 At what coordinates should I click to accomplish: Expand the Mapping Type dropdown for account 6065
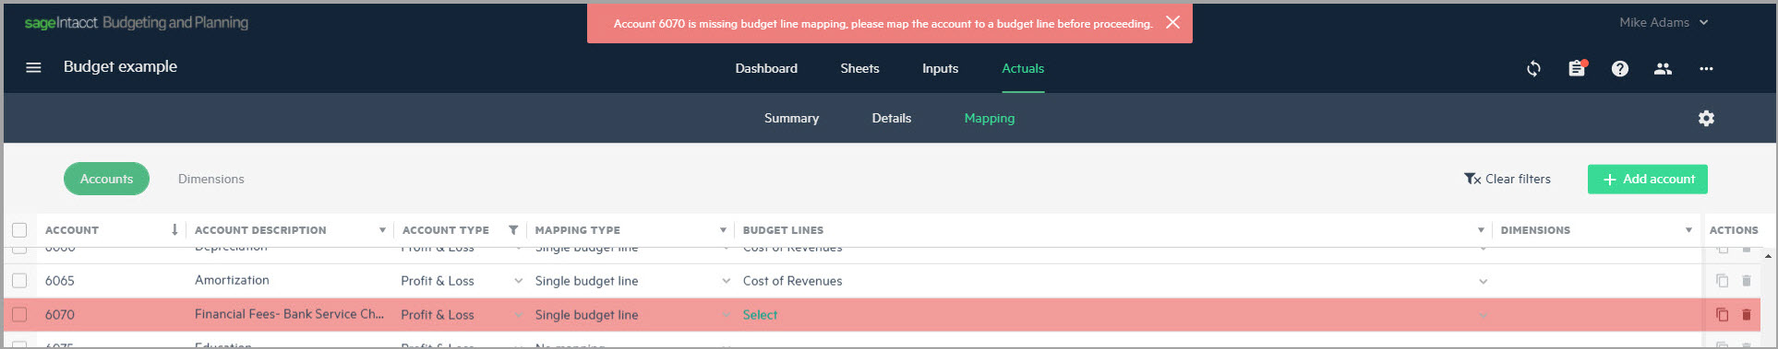coord(726,281)
